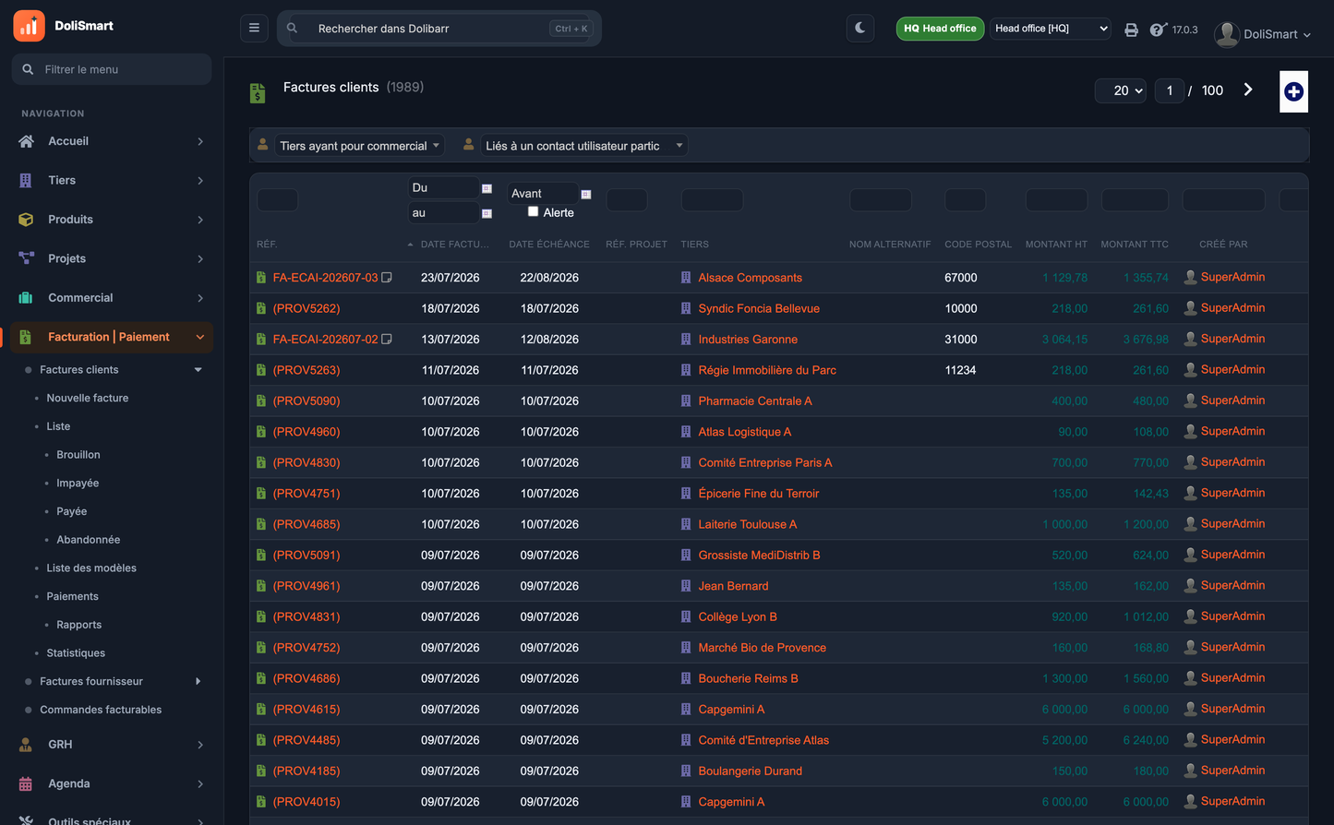This screenshot has height=825, width=1334.
Task: Click the Facturation | Paiement sidebar icon
Action: (26, 337)
